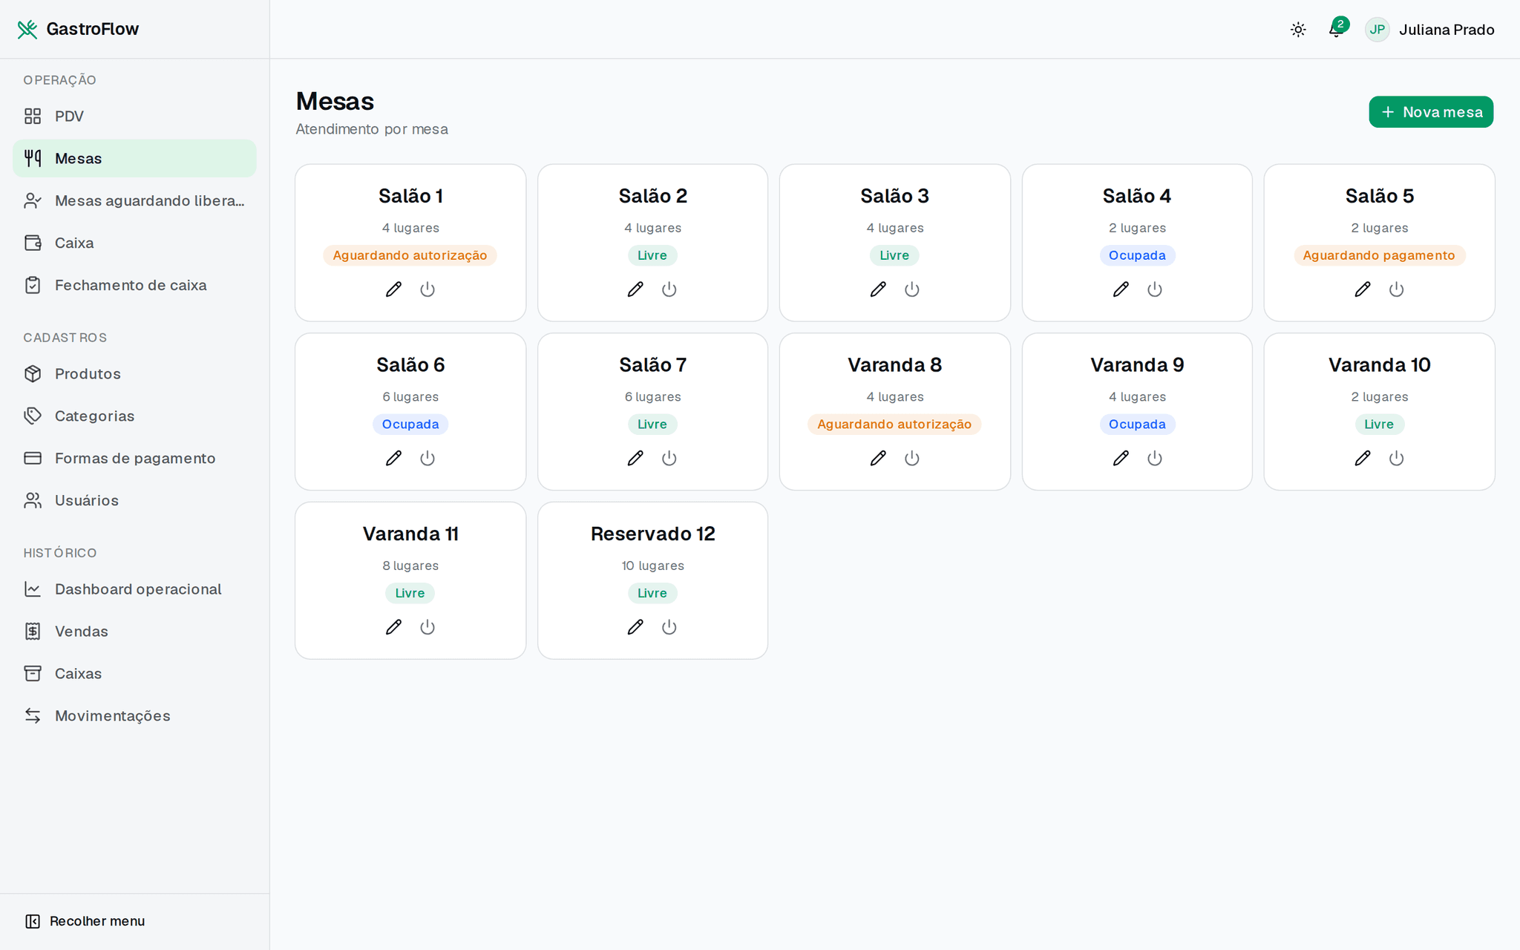Open the Varanda 10 table card
This screenshot has width=1520, height=950.
[1379, 411]
